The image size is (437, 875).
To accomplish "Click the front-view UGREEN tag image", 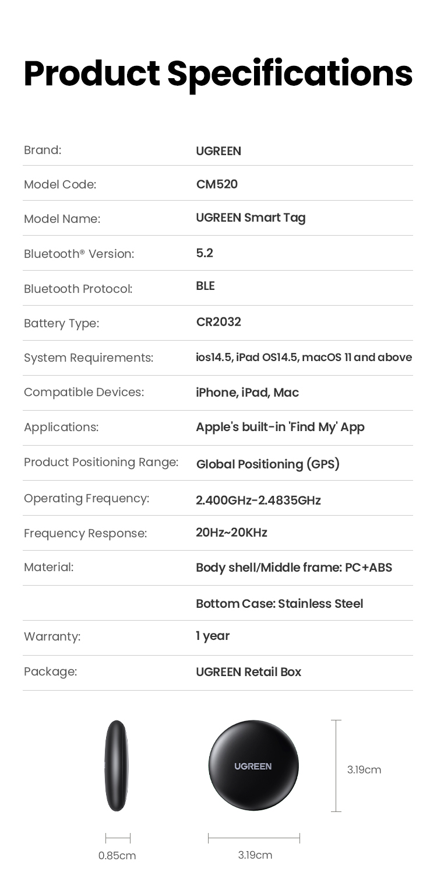I will point(253,766).
